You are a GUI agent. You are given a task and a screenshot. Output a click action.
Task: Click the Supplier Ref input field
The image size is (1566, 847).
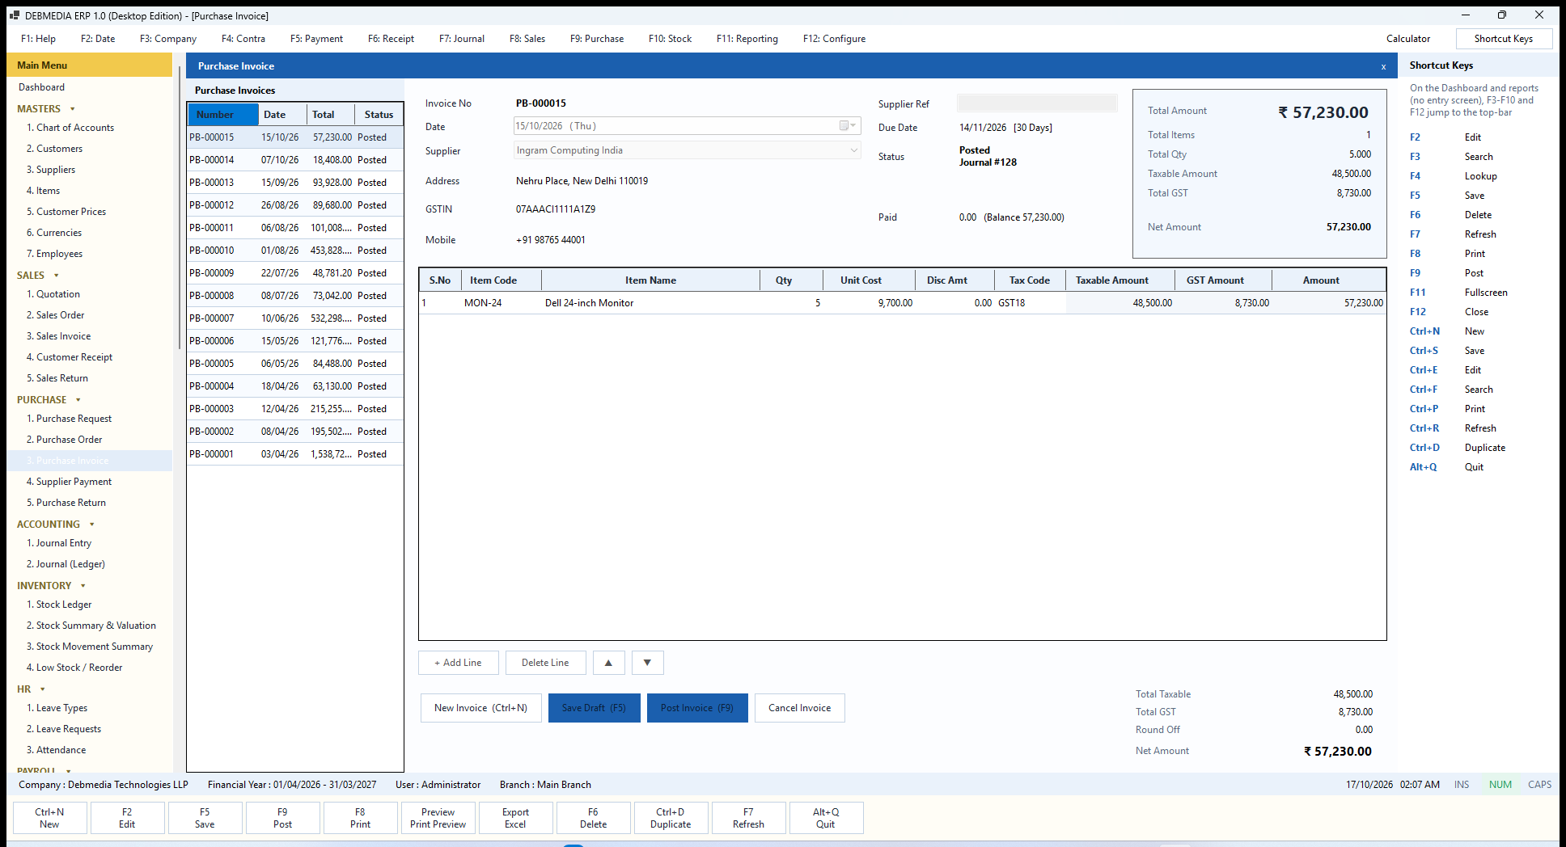click(1037, 103)
